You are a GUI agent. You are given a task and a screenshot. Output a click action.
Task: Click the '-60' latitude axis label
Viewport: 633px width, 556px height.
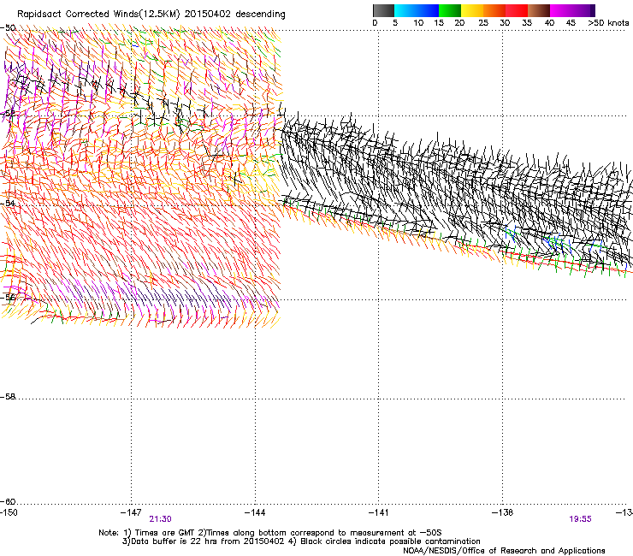click(8, 501)
